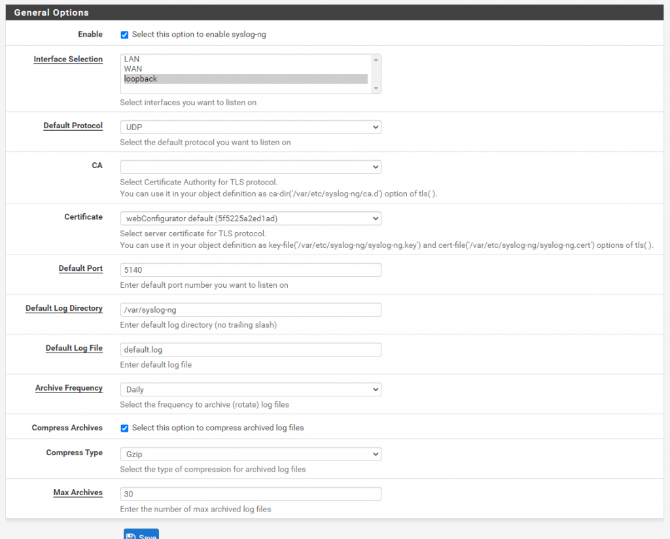Click the 'Select this option to compress archived log files' text

click(x=218, y=428)
